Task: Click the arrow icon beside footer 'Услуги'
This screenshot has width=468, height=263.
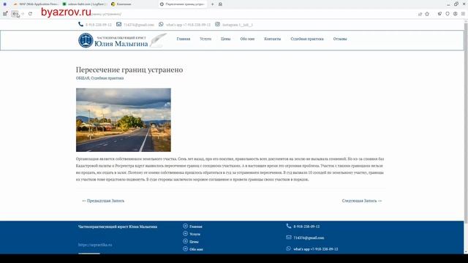Action: point(185,234)
